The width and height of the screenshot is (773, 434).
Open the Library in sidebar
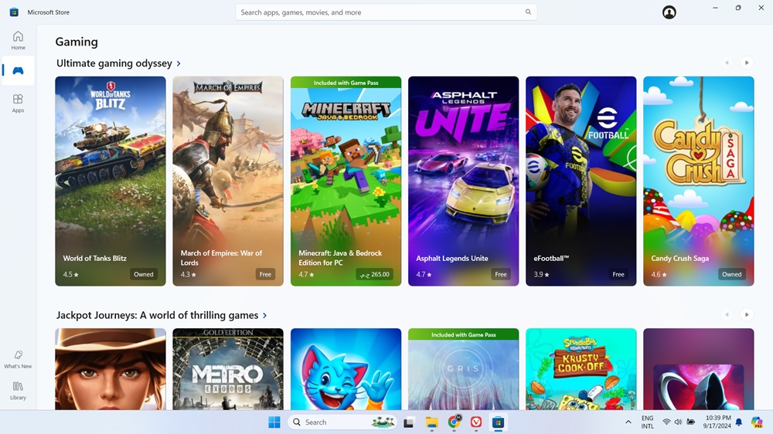pos(19,390)
